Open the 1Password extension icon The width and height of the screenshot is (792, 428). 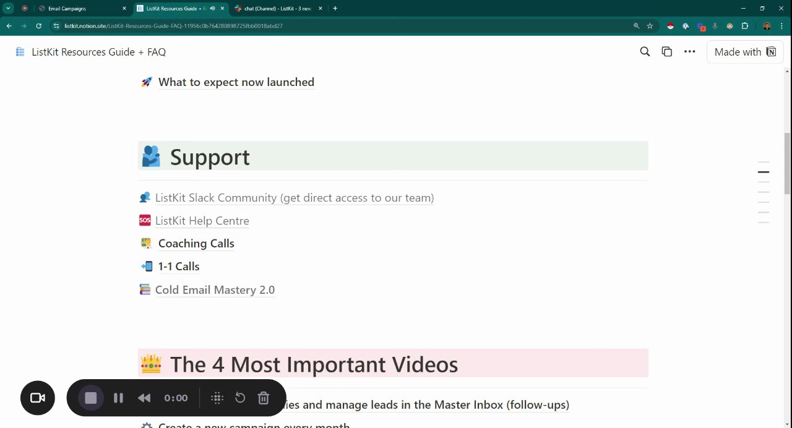click(686, 26)
